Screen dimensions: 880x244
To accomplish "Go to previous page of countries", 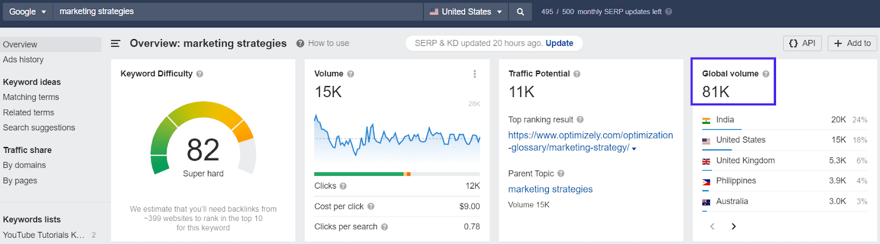I will pos(712,226).
